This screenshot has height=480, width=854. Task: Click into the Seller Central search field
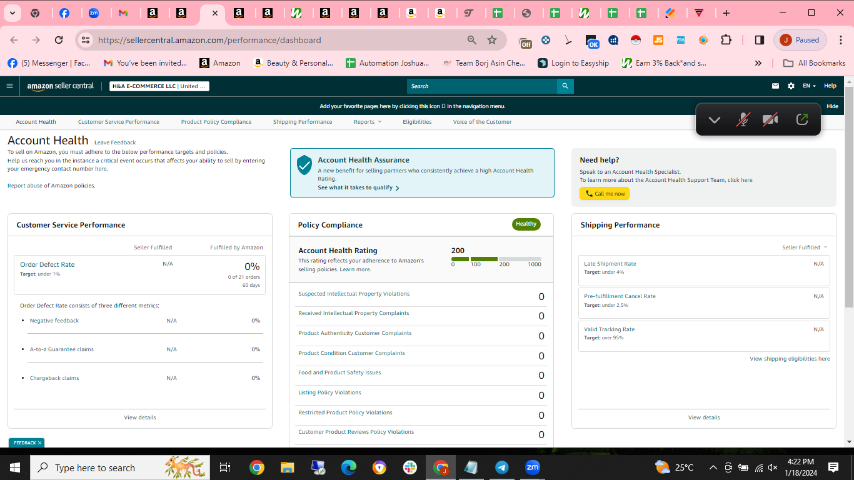[482, 86]
